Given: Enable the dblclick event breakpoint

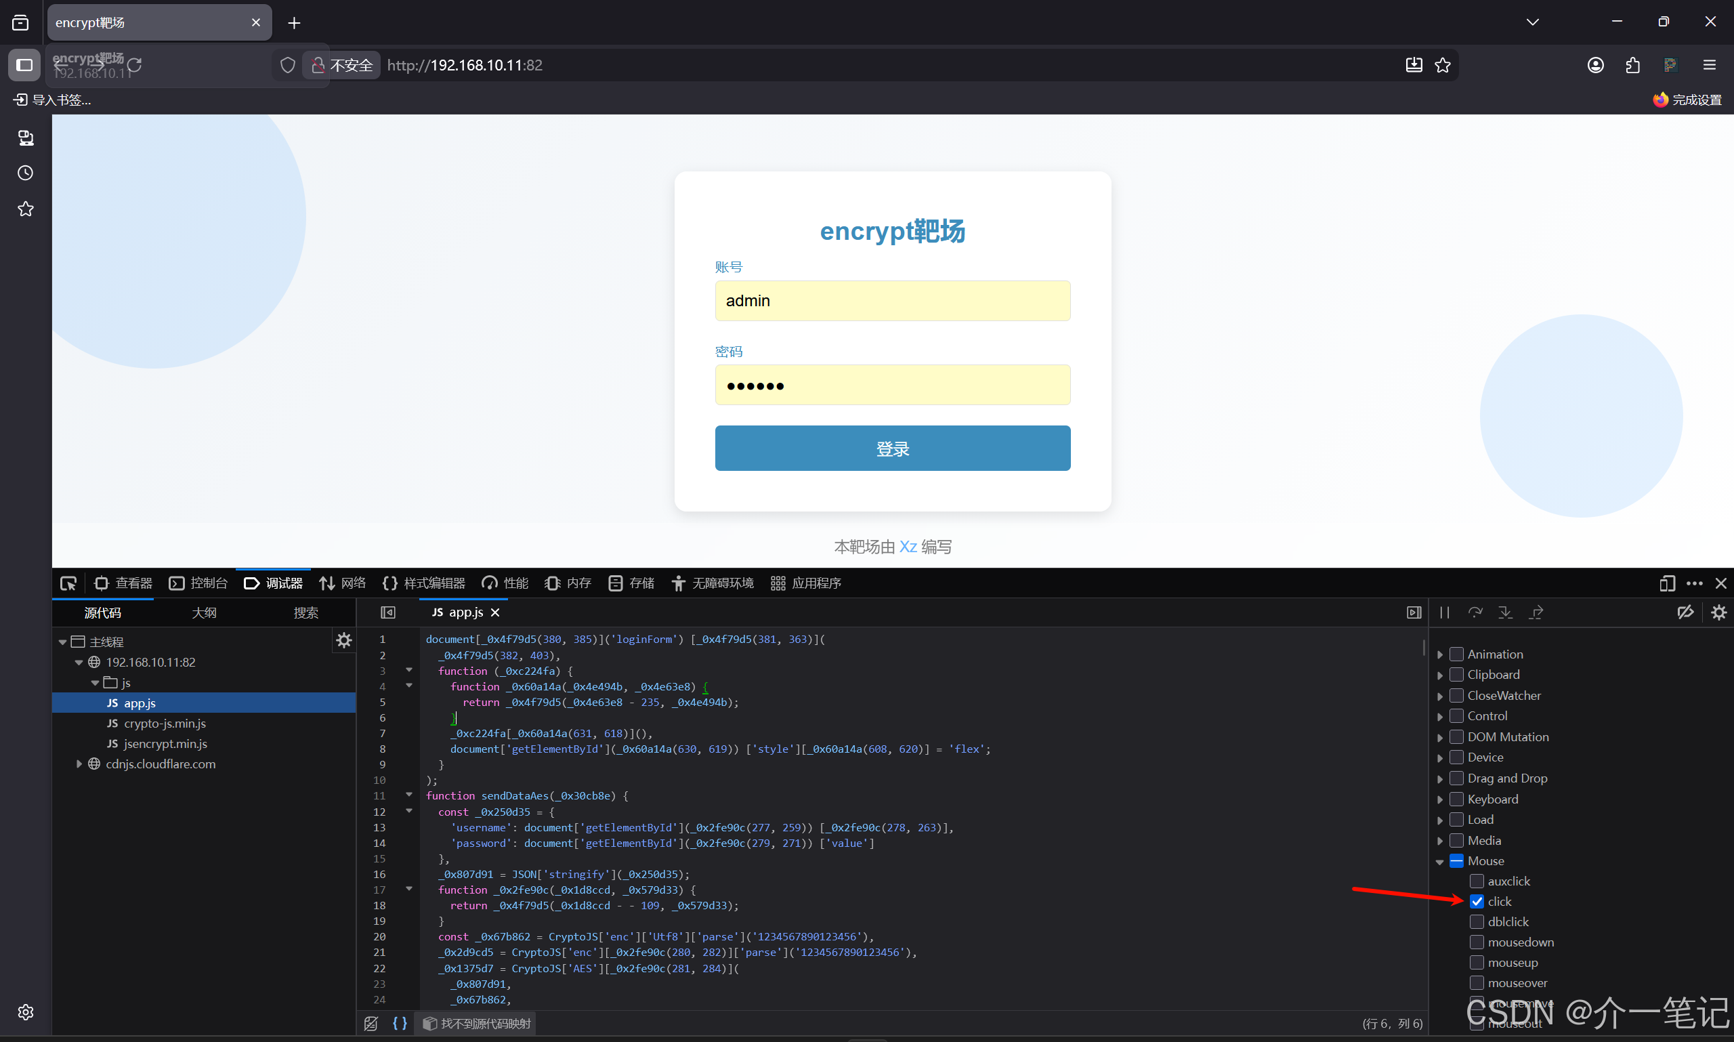Looking at the screenshot, I should coord(1477,921).
